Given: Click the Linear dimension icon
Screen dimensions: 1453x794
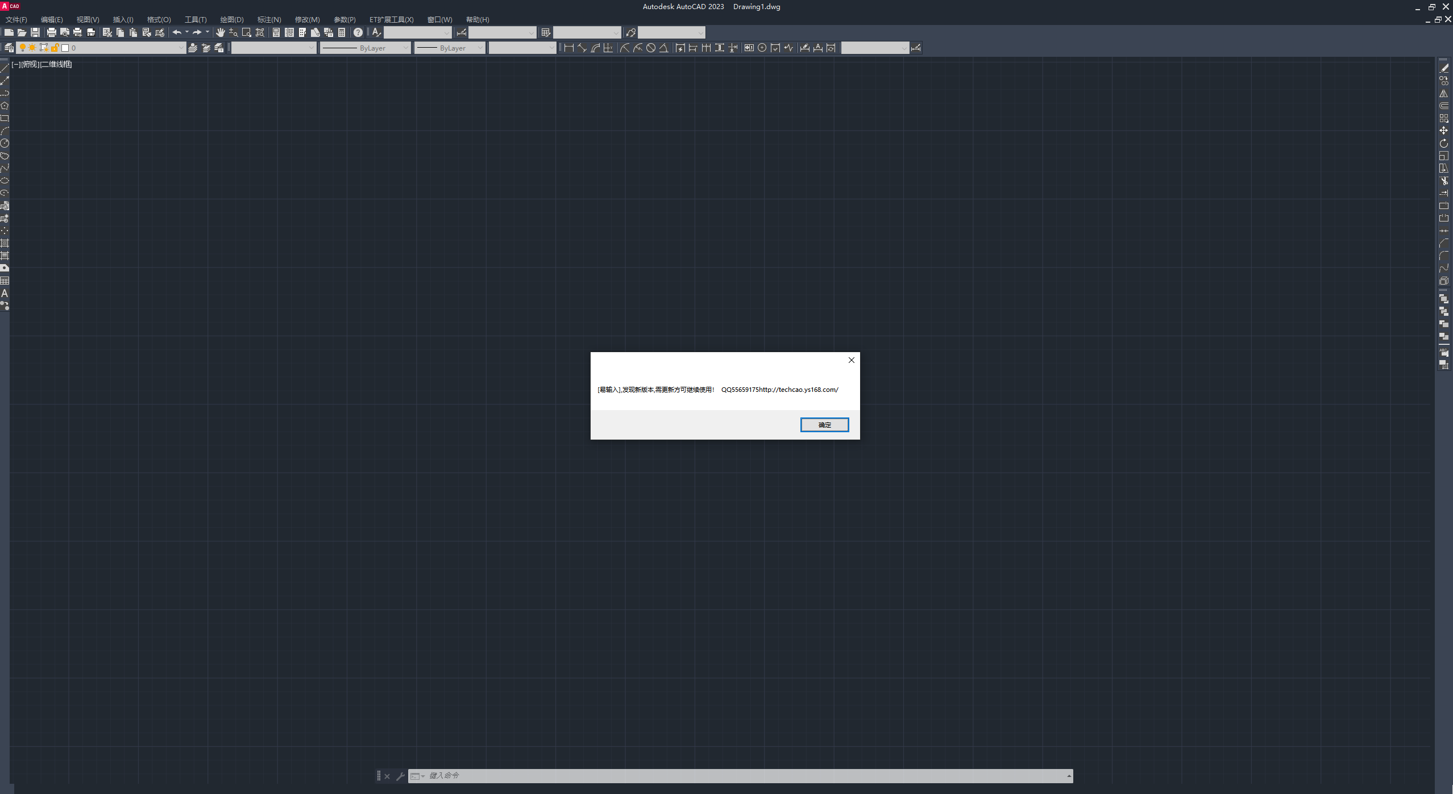Looking at the screenshot, I should pos(568,48).
